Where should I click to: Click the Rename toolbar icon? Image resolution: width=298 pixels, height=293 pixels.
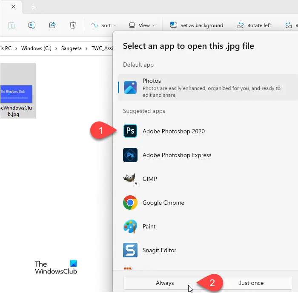[32, 25]
